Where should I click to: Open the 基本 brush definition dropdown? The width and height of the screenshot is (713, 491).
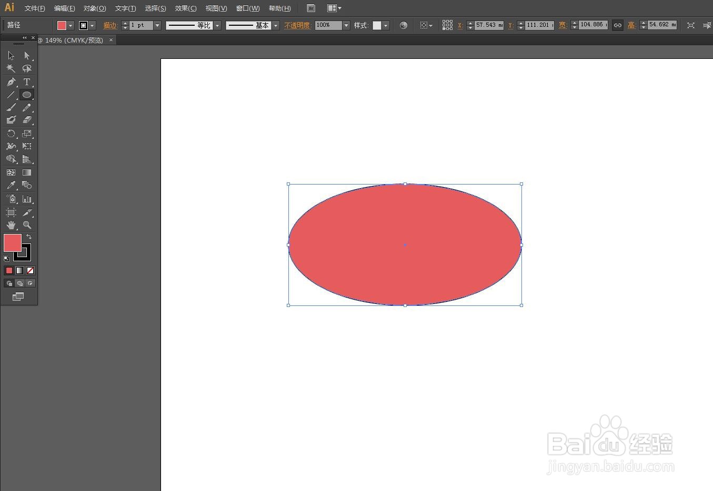pos(276,25)
